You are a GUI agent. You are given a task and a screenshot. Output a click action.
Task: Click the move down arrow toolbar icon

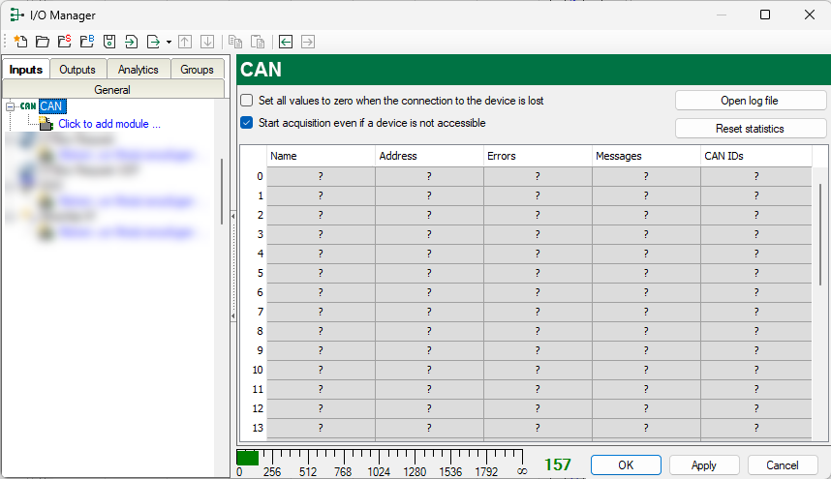point(207,42)
